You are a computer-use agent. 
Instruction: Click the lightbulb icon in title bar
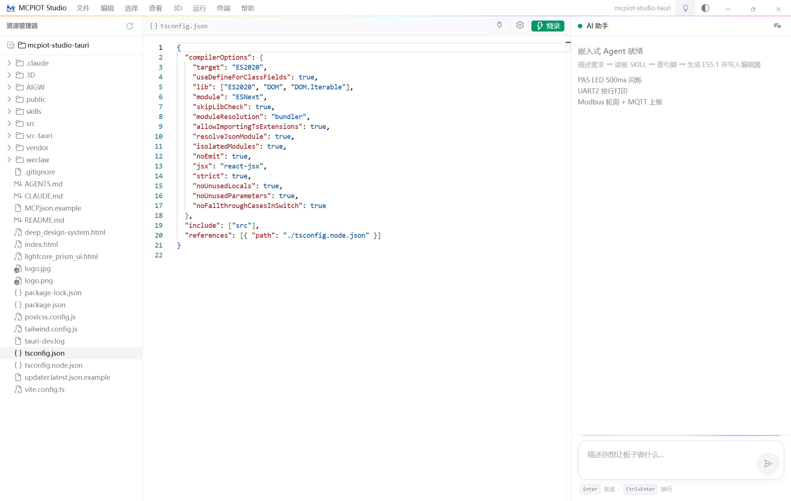(x=686, y=8)
